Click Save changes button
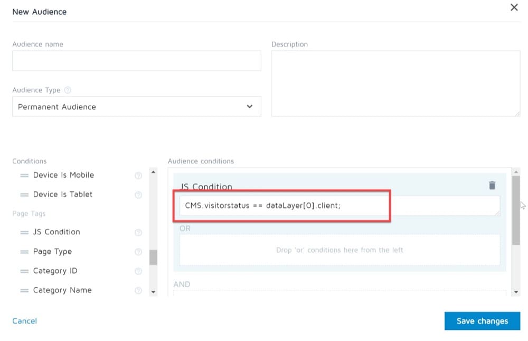This screenshot has width=528, height=341. pyautogui.click(x=482, y=321)
